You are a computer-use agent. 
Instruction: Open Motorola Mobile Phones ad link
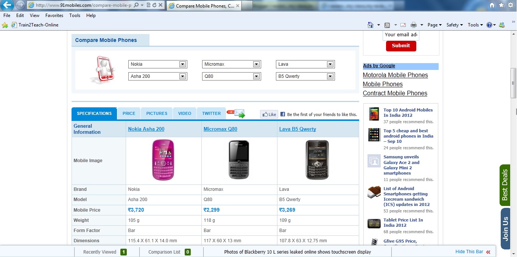click(395, 75)
